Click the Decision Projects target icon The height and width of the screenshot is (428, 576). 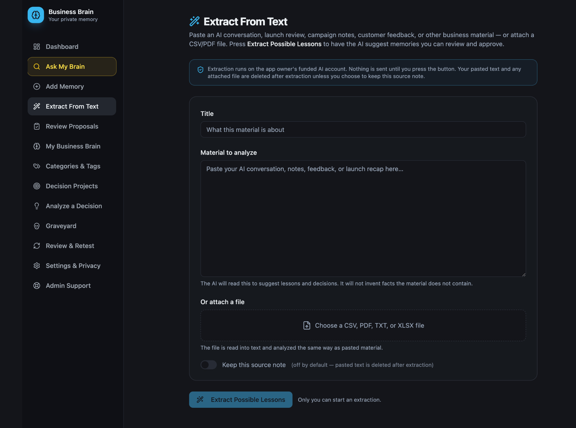coord(37,186)
